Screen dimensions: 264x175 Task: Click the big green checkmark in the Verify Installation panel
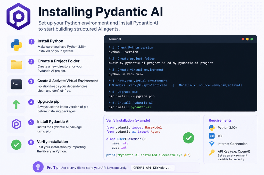(188, 138)
